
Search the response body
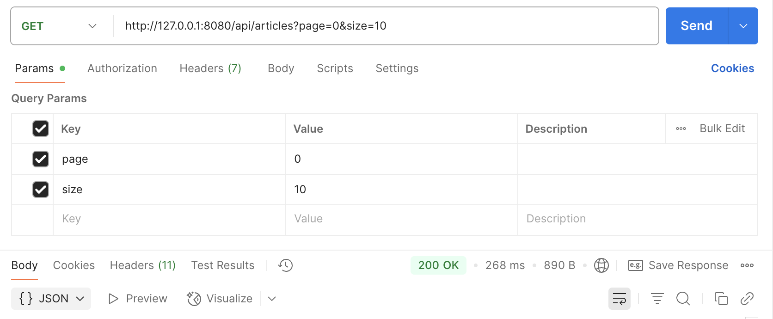click(x=683, y=299)
